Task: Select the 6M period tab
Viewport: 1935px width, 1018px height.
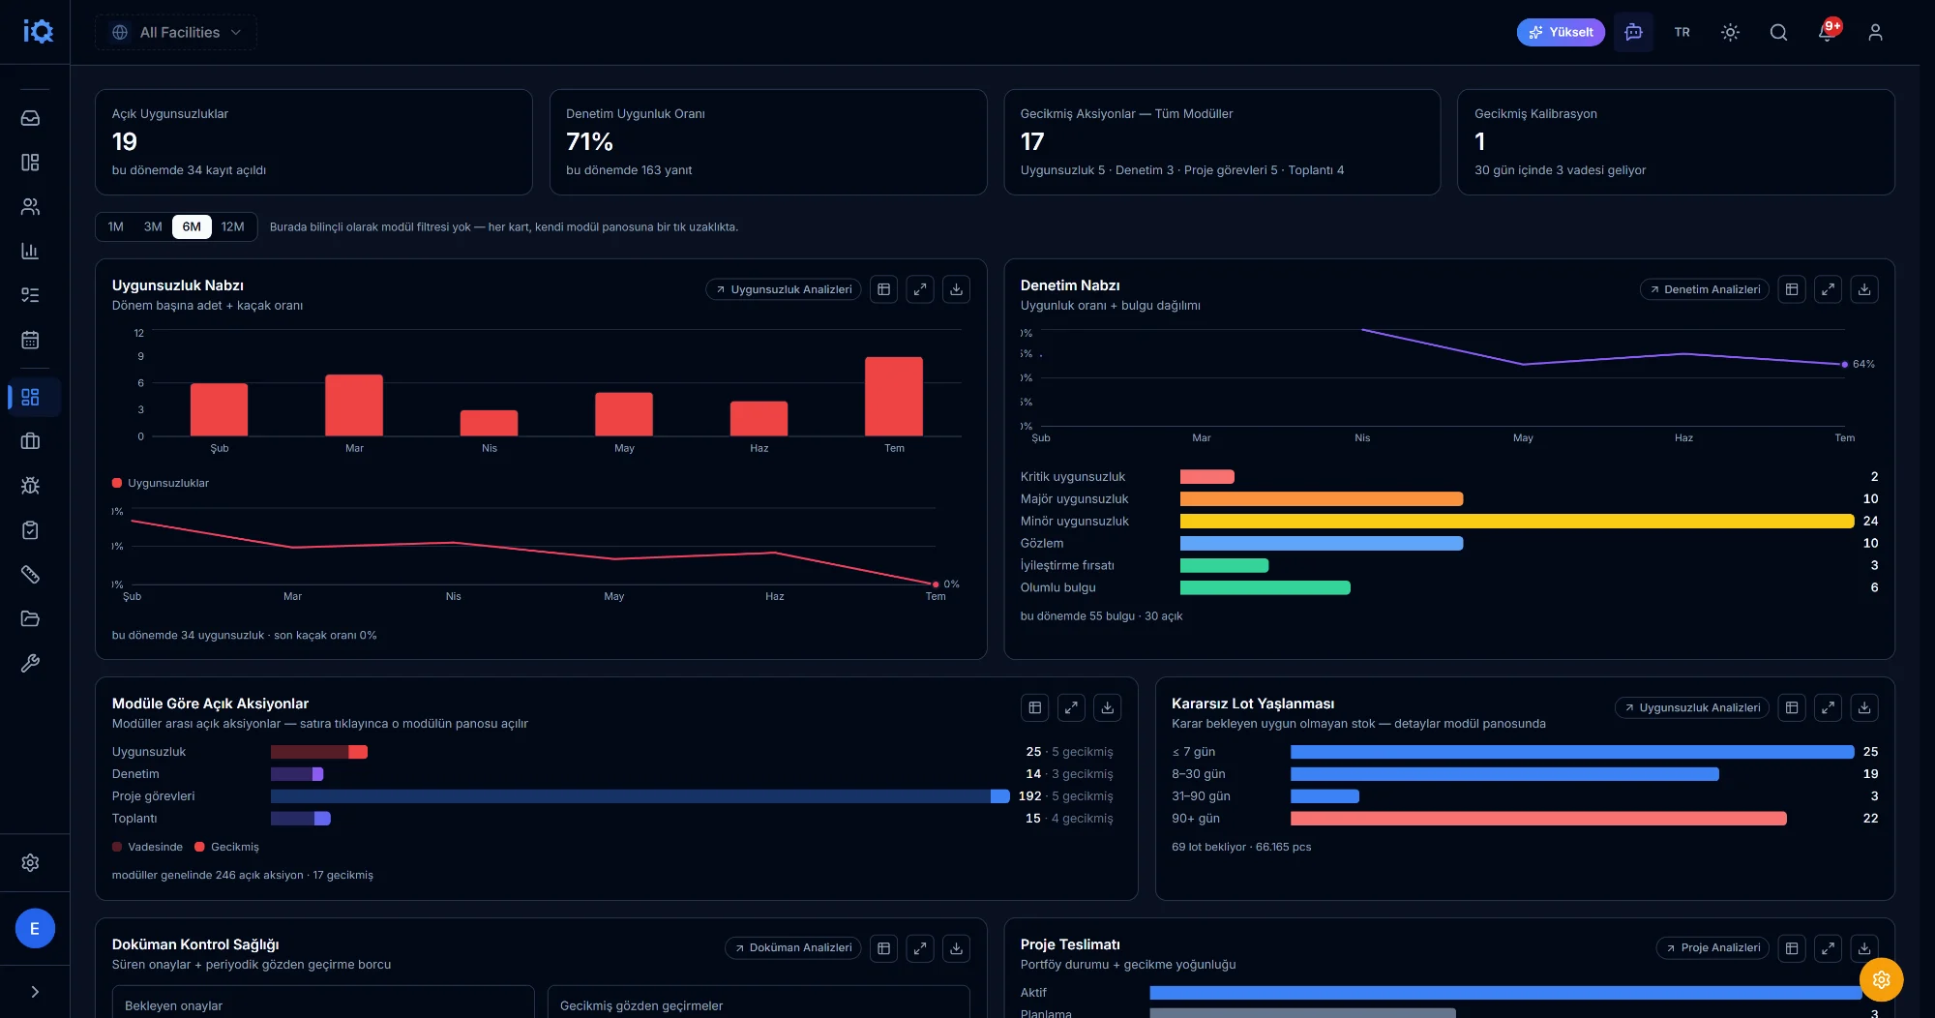Action: 192,226
